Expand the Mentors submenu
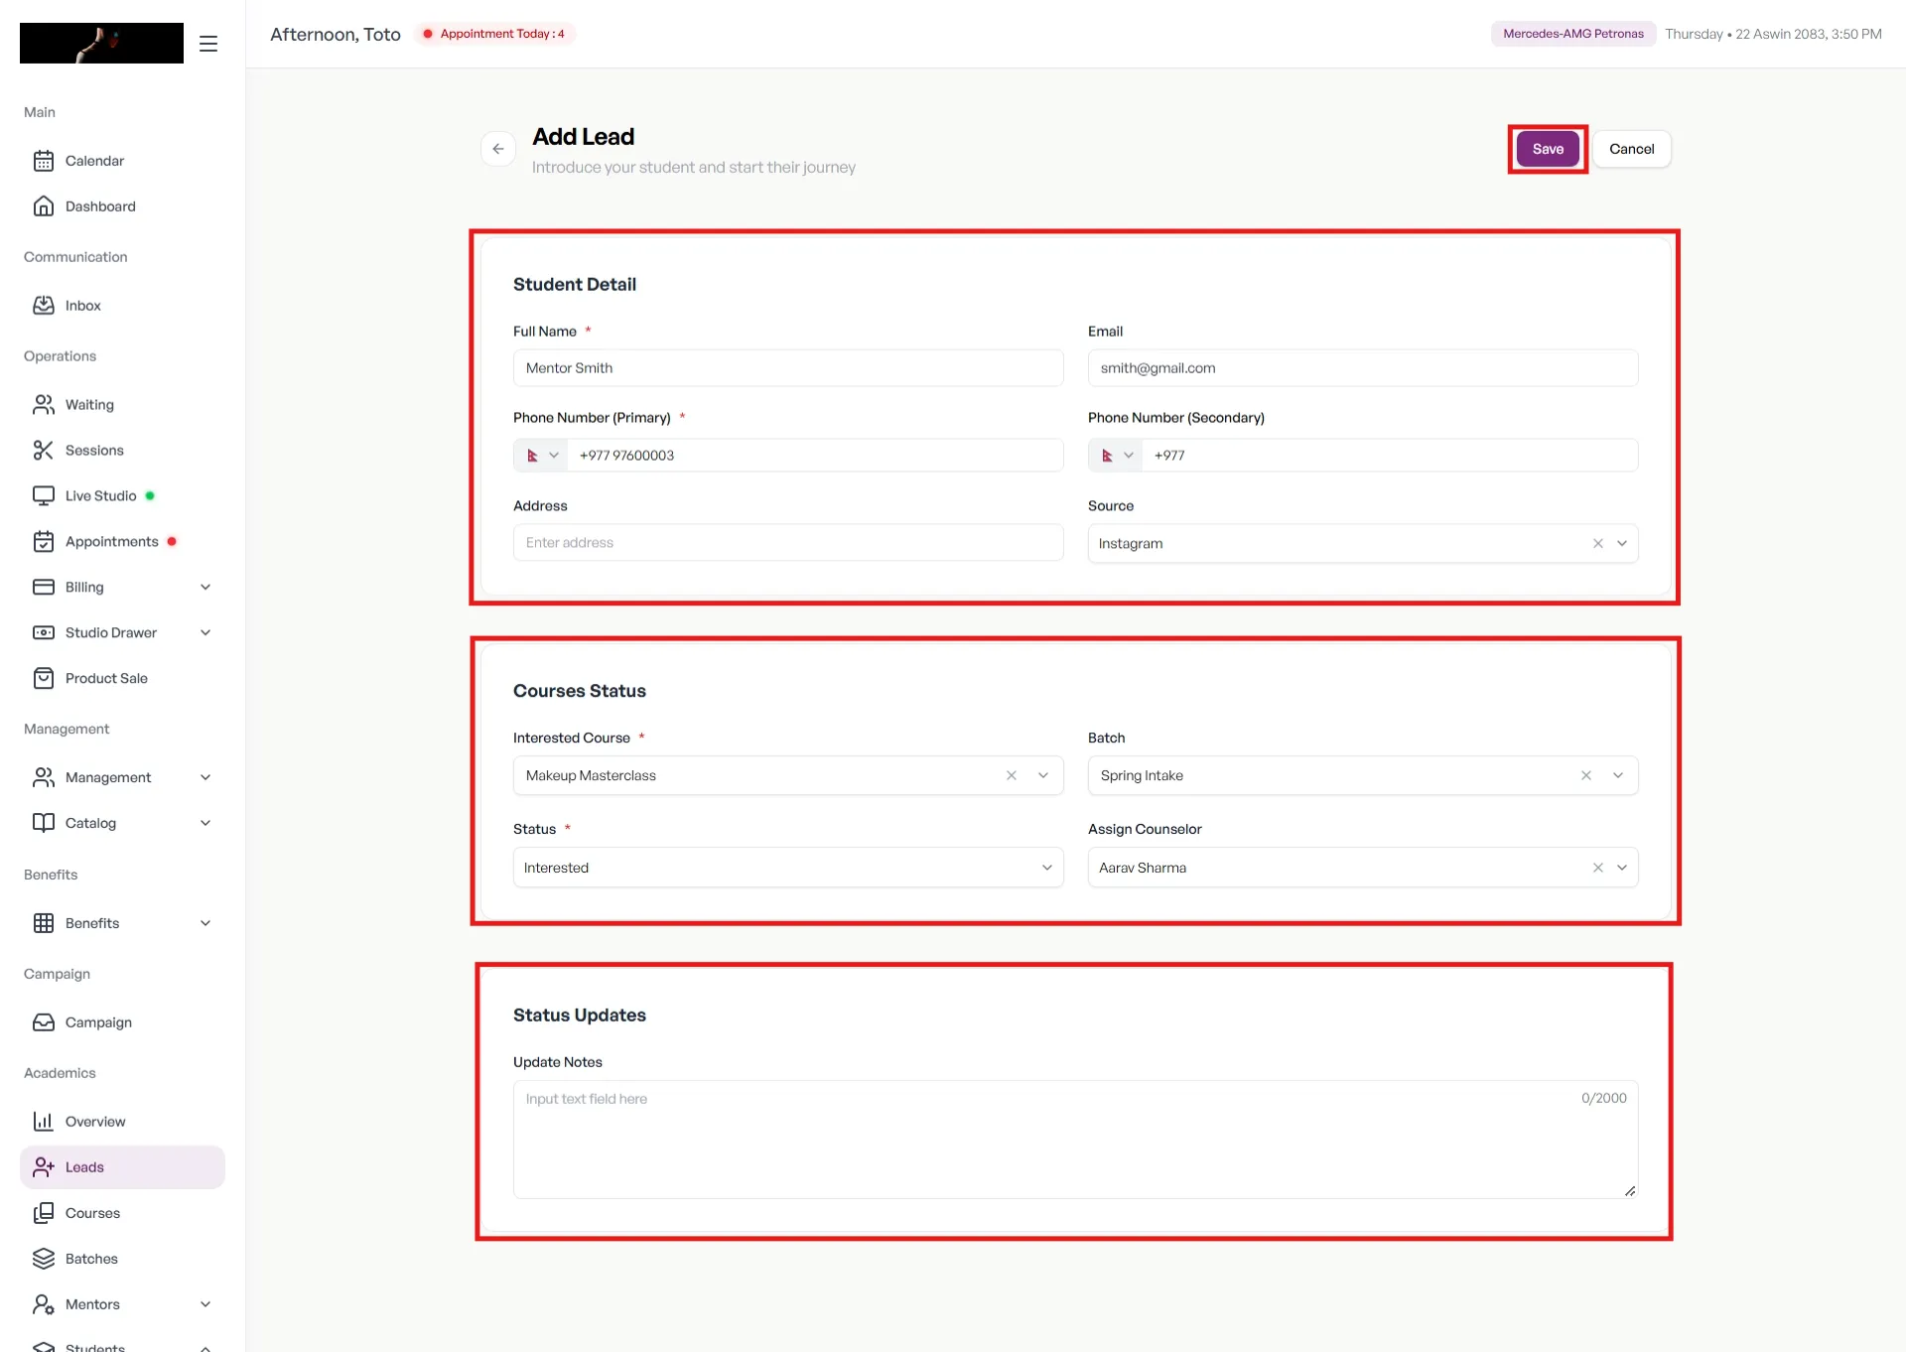The height and width of the screenshot is (1352, 1906). pyautogui.click(x=205, y=1305)
